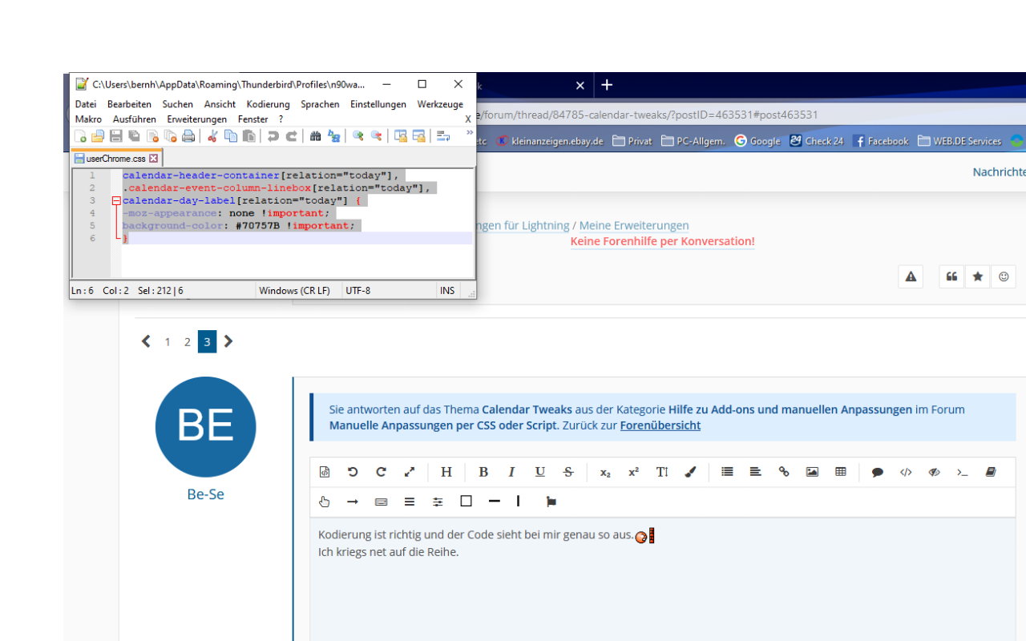1026x641 pixels.
Task: Save the file with the Notepad++ floppy icon
Action: pyautogui.click(x=116, y=136)
